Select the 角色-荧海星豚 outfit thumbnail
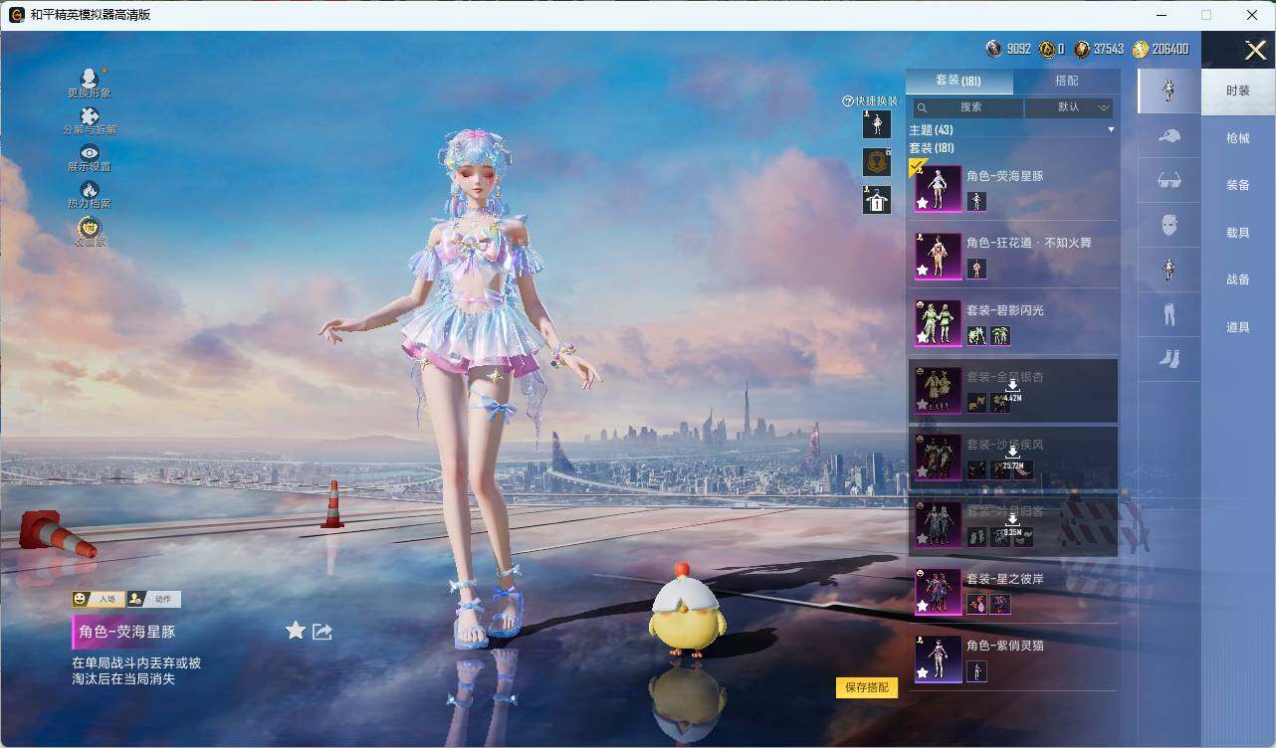Image resolution: width=1276 pixels, height=748 pixels. pos(938,189)
